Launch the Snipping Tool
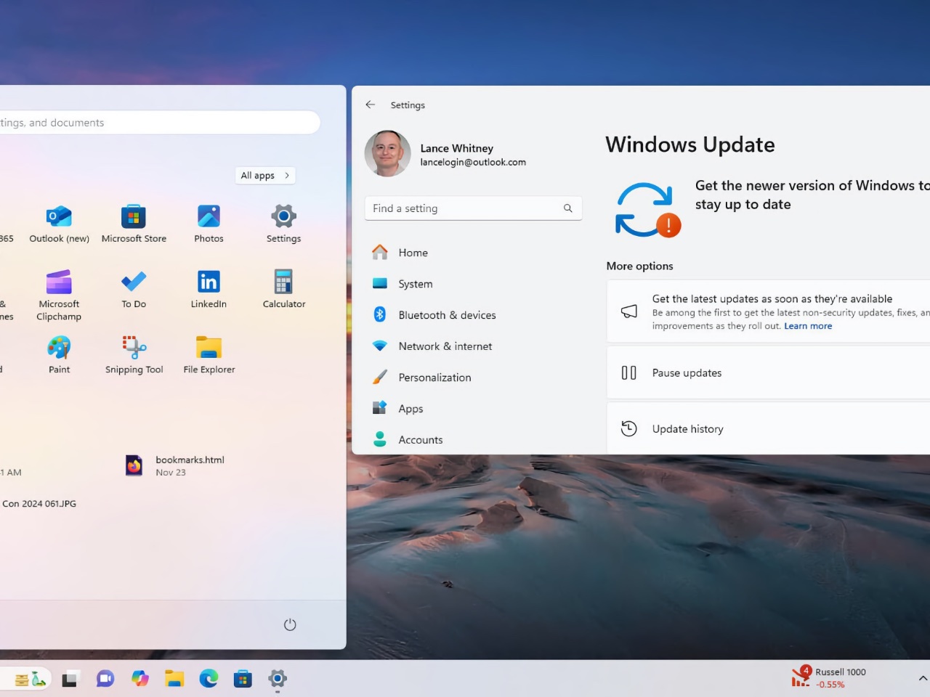 click(x=134, y=354)
